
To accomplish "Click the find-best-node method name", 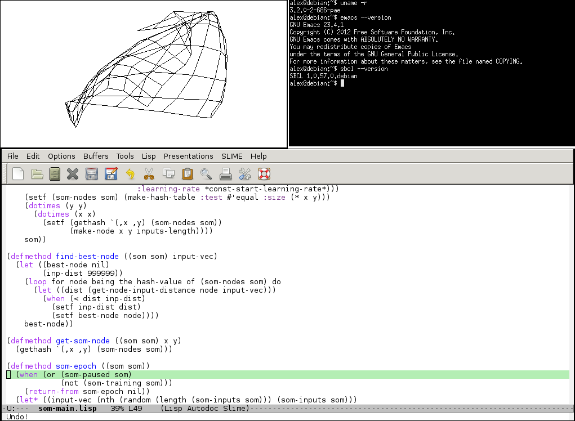I will [87, 256].
